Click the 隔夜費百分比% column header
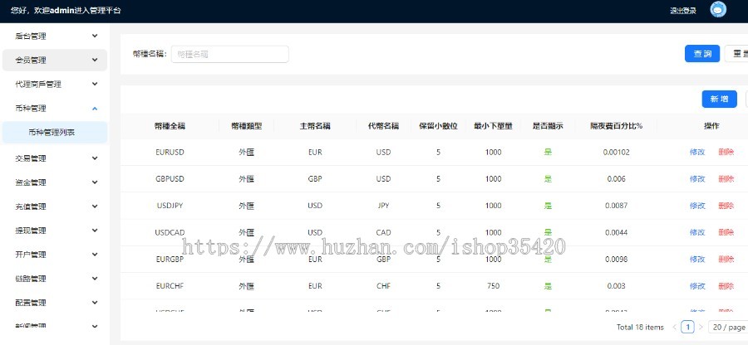The image size is (748, 345). click(x=617, y=126)
